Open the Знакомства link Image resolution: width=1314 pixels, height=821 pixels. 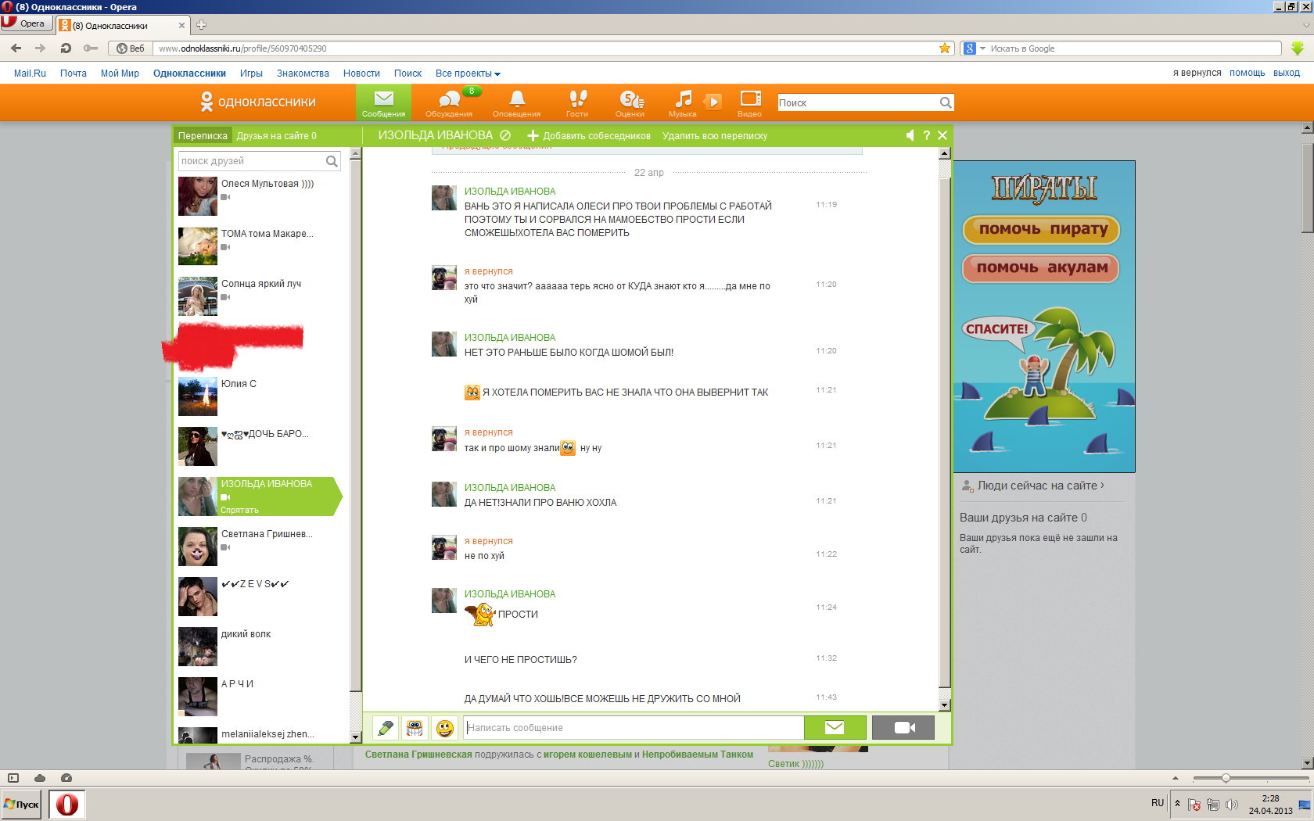pyautogui.click(x=303, y=73)
